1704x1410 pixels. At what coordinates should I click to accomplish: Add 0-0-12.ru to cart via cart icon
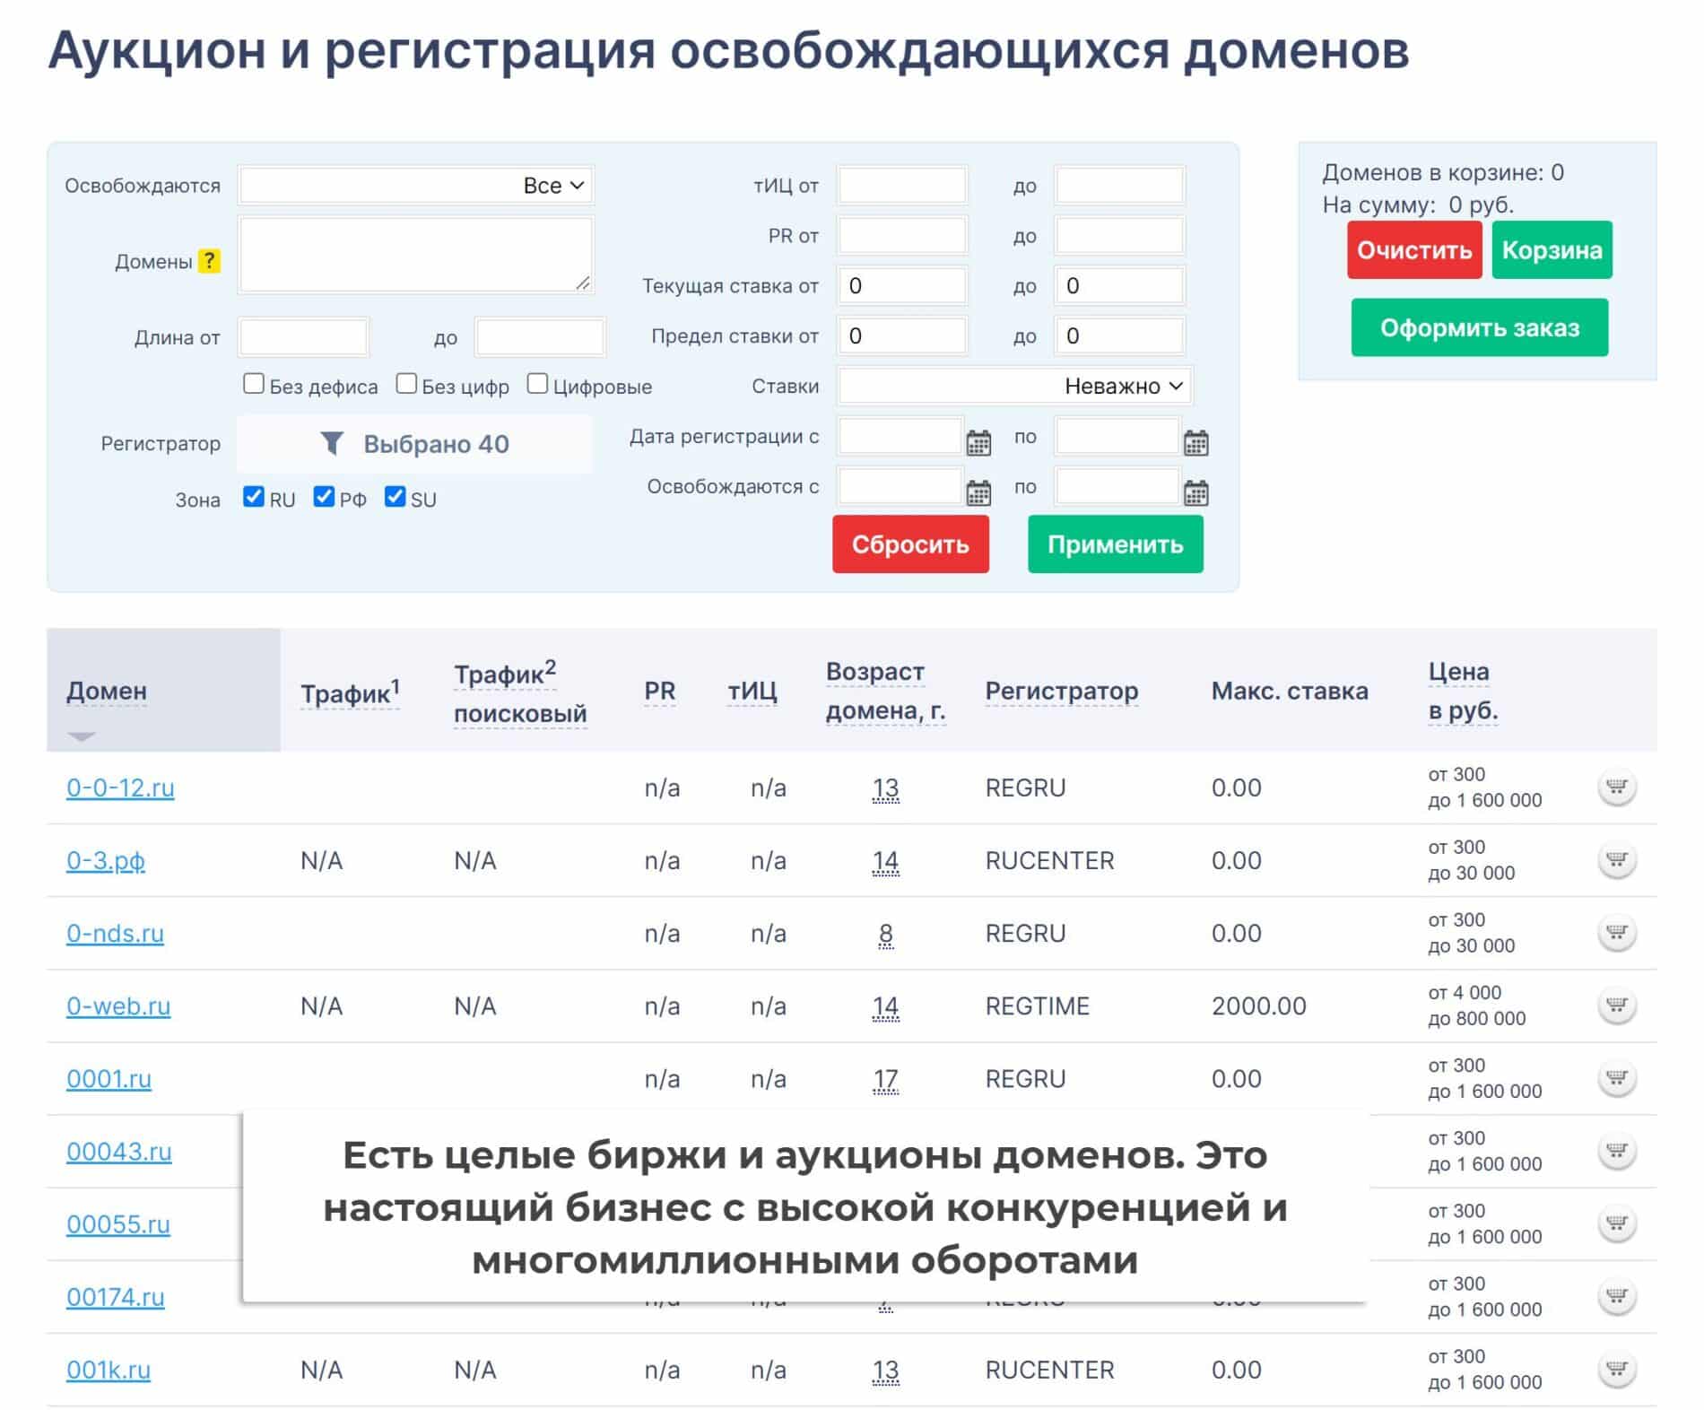coord(1616,788)
